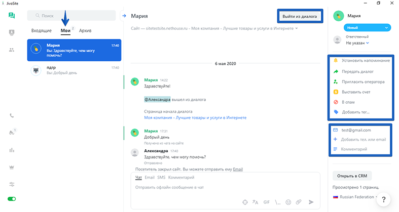Open the settings sliders icon in the sidebar

coord(12,184)
